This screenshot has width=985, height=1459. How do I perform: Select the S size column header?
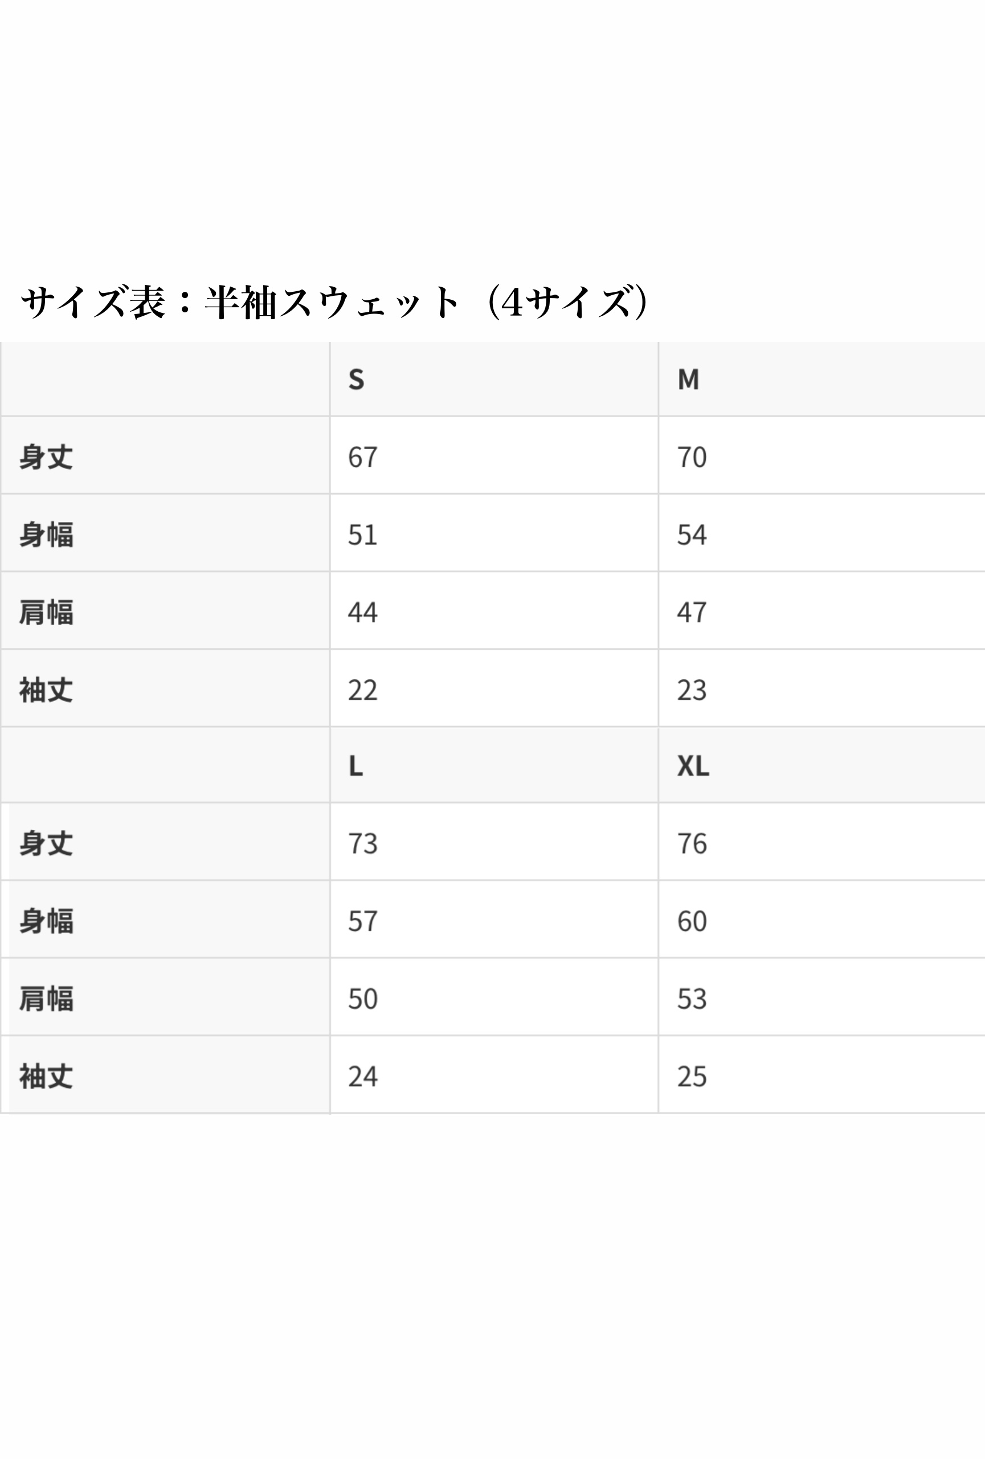tap(355, 379)
